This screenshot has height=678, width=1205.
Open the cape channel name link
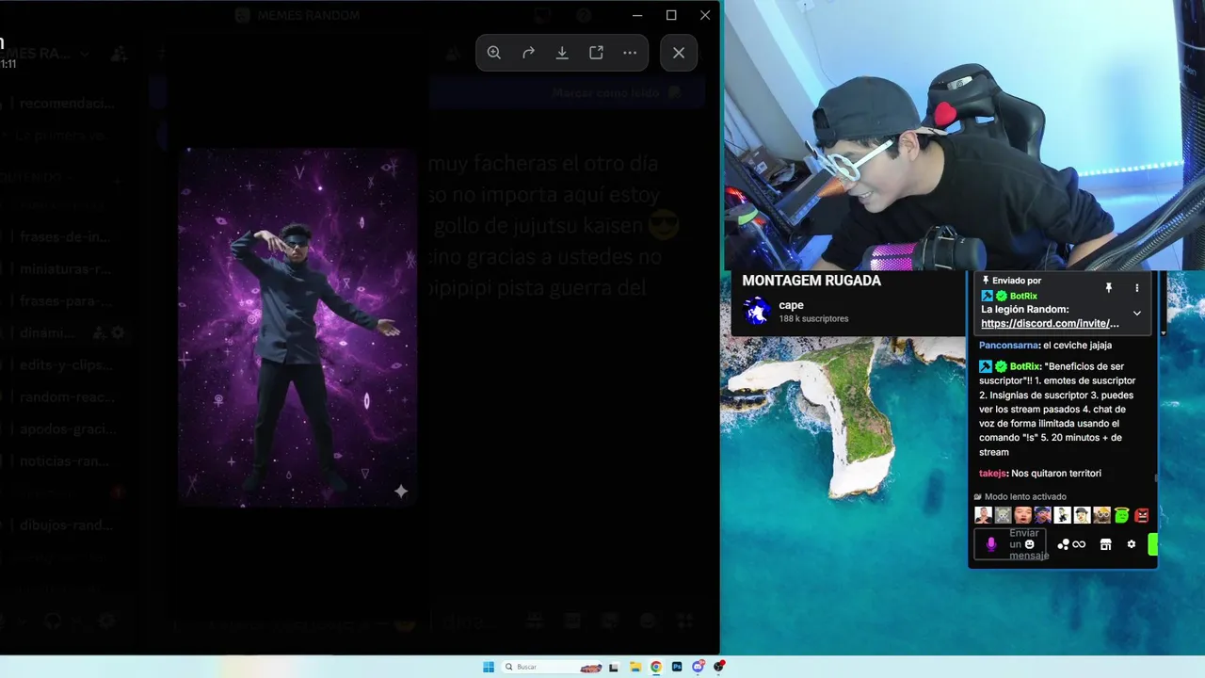coord(791,305)
